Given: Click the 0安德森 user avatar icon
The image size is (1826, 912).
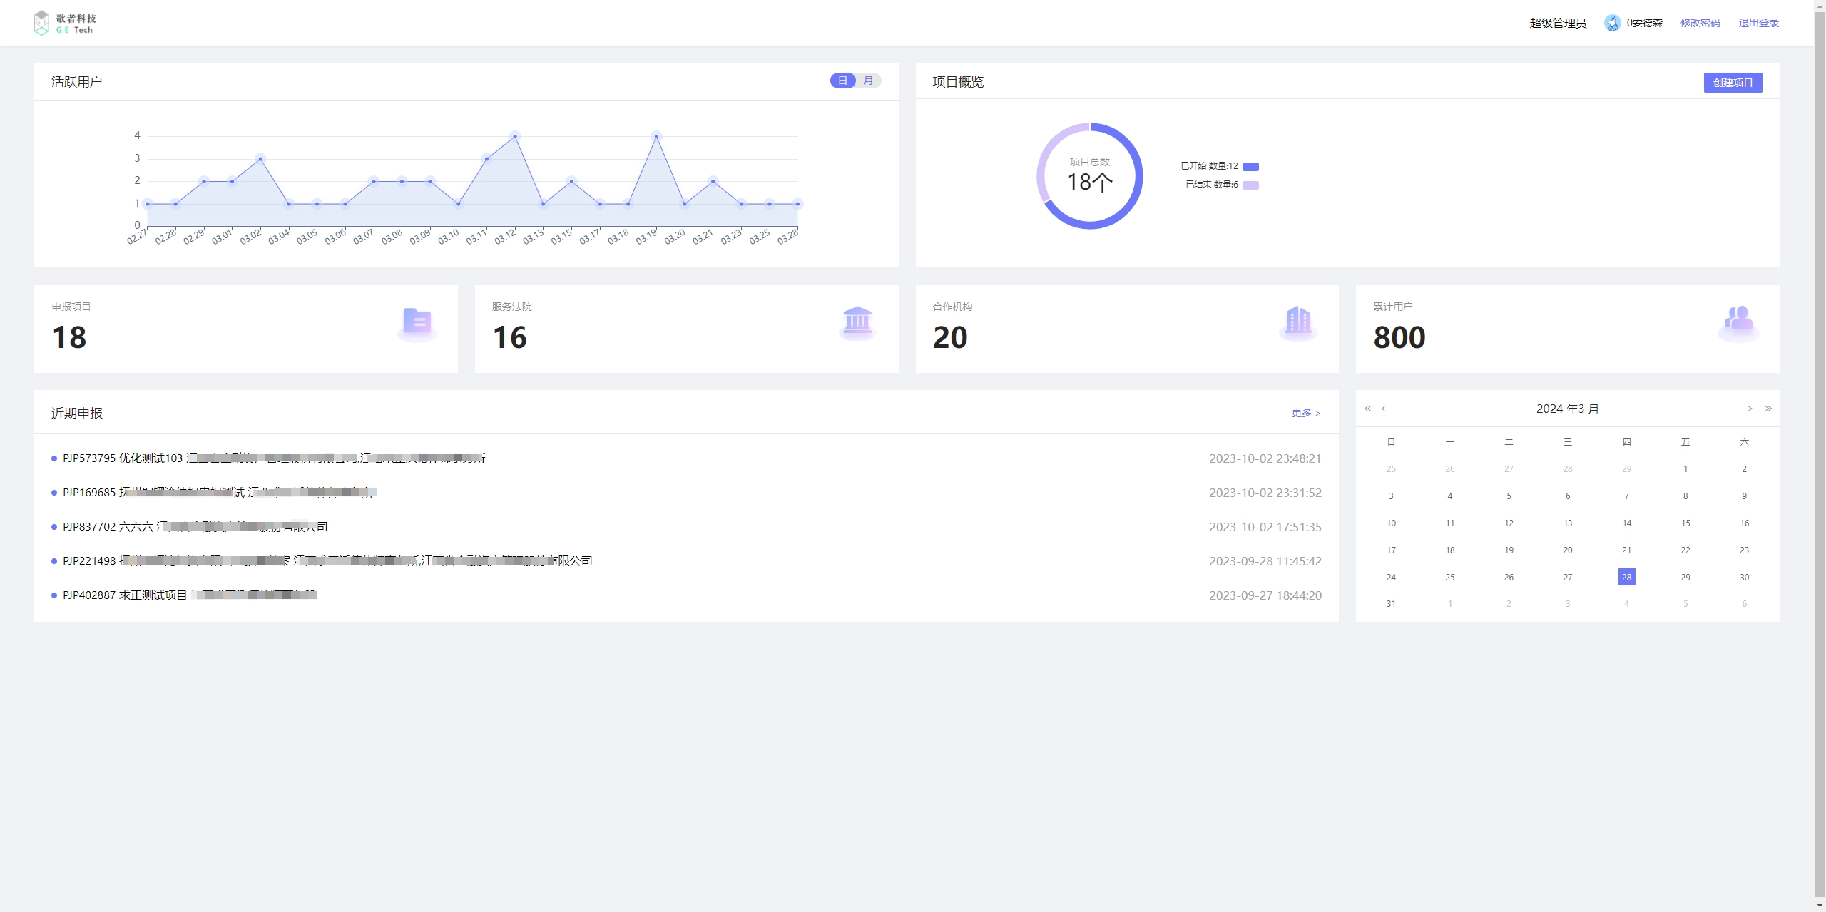Looking at the screenshot, I should tap(1612, 23).
